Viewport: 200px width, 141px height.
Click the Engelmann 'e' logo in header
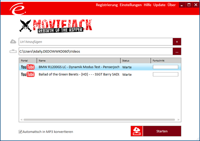[18, 9]
